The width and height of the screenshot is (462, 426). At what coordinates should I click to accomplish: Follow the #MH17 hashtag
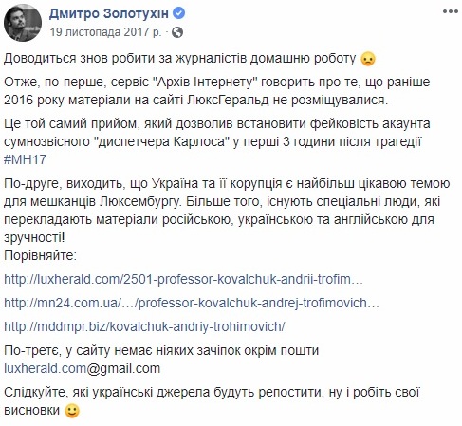tap(25, 159)
